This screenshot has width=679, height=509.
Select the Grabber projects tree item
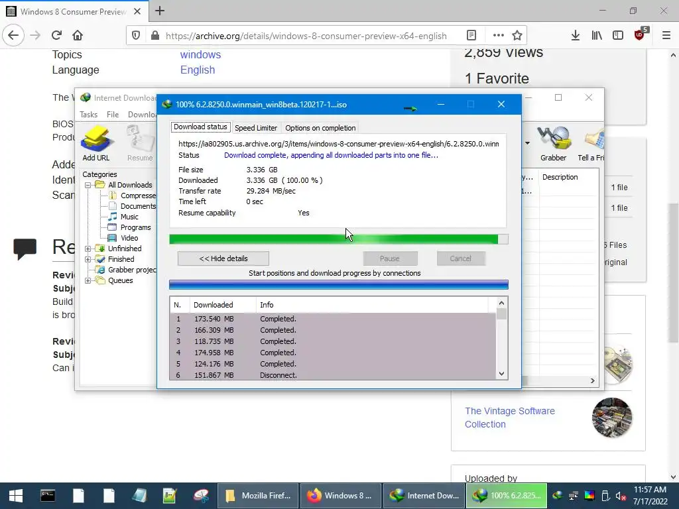pos(126,270)
